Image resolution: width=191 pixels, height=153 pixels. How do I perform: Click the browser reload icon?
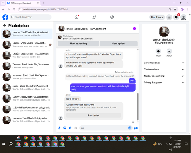14,9
